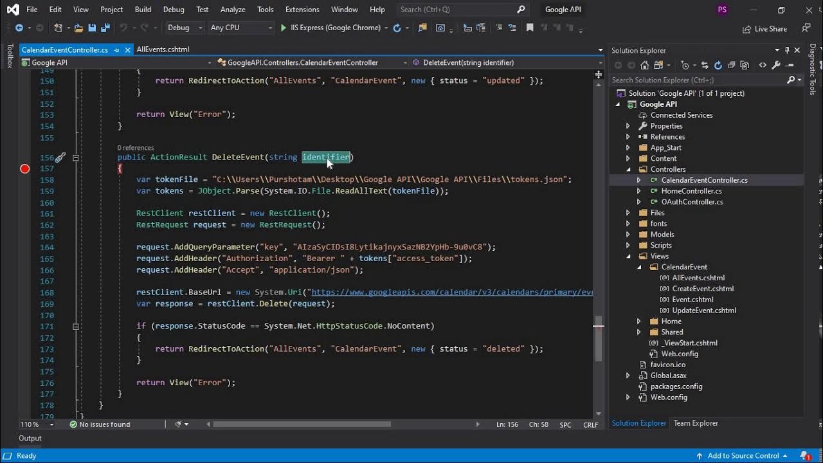Collapse the DeleteEvent method outlining box
823x463 pixels.
pos(75,158)
